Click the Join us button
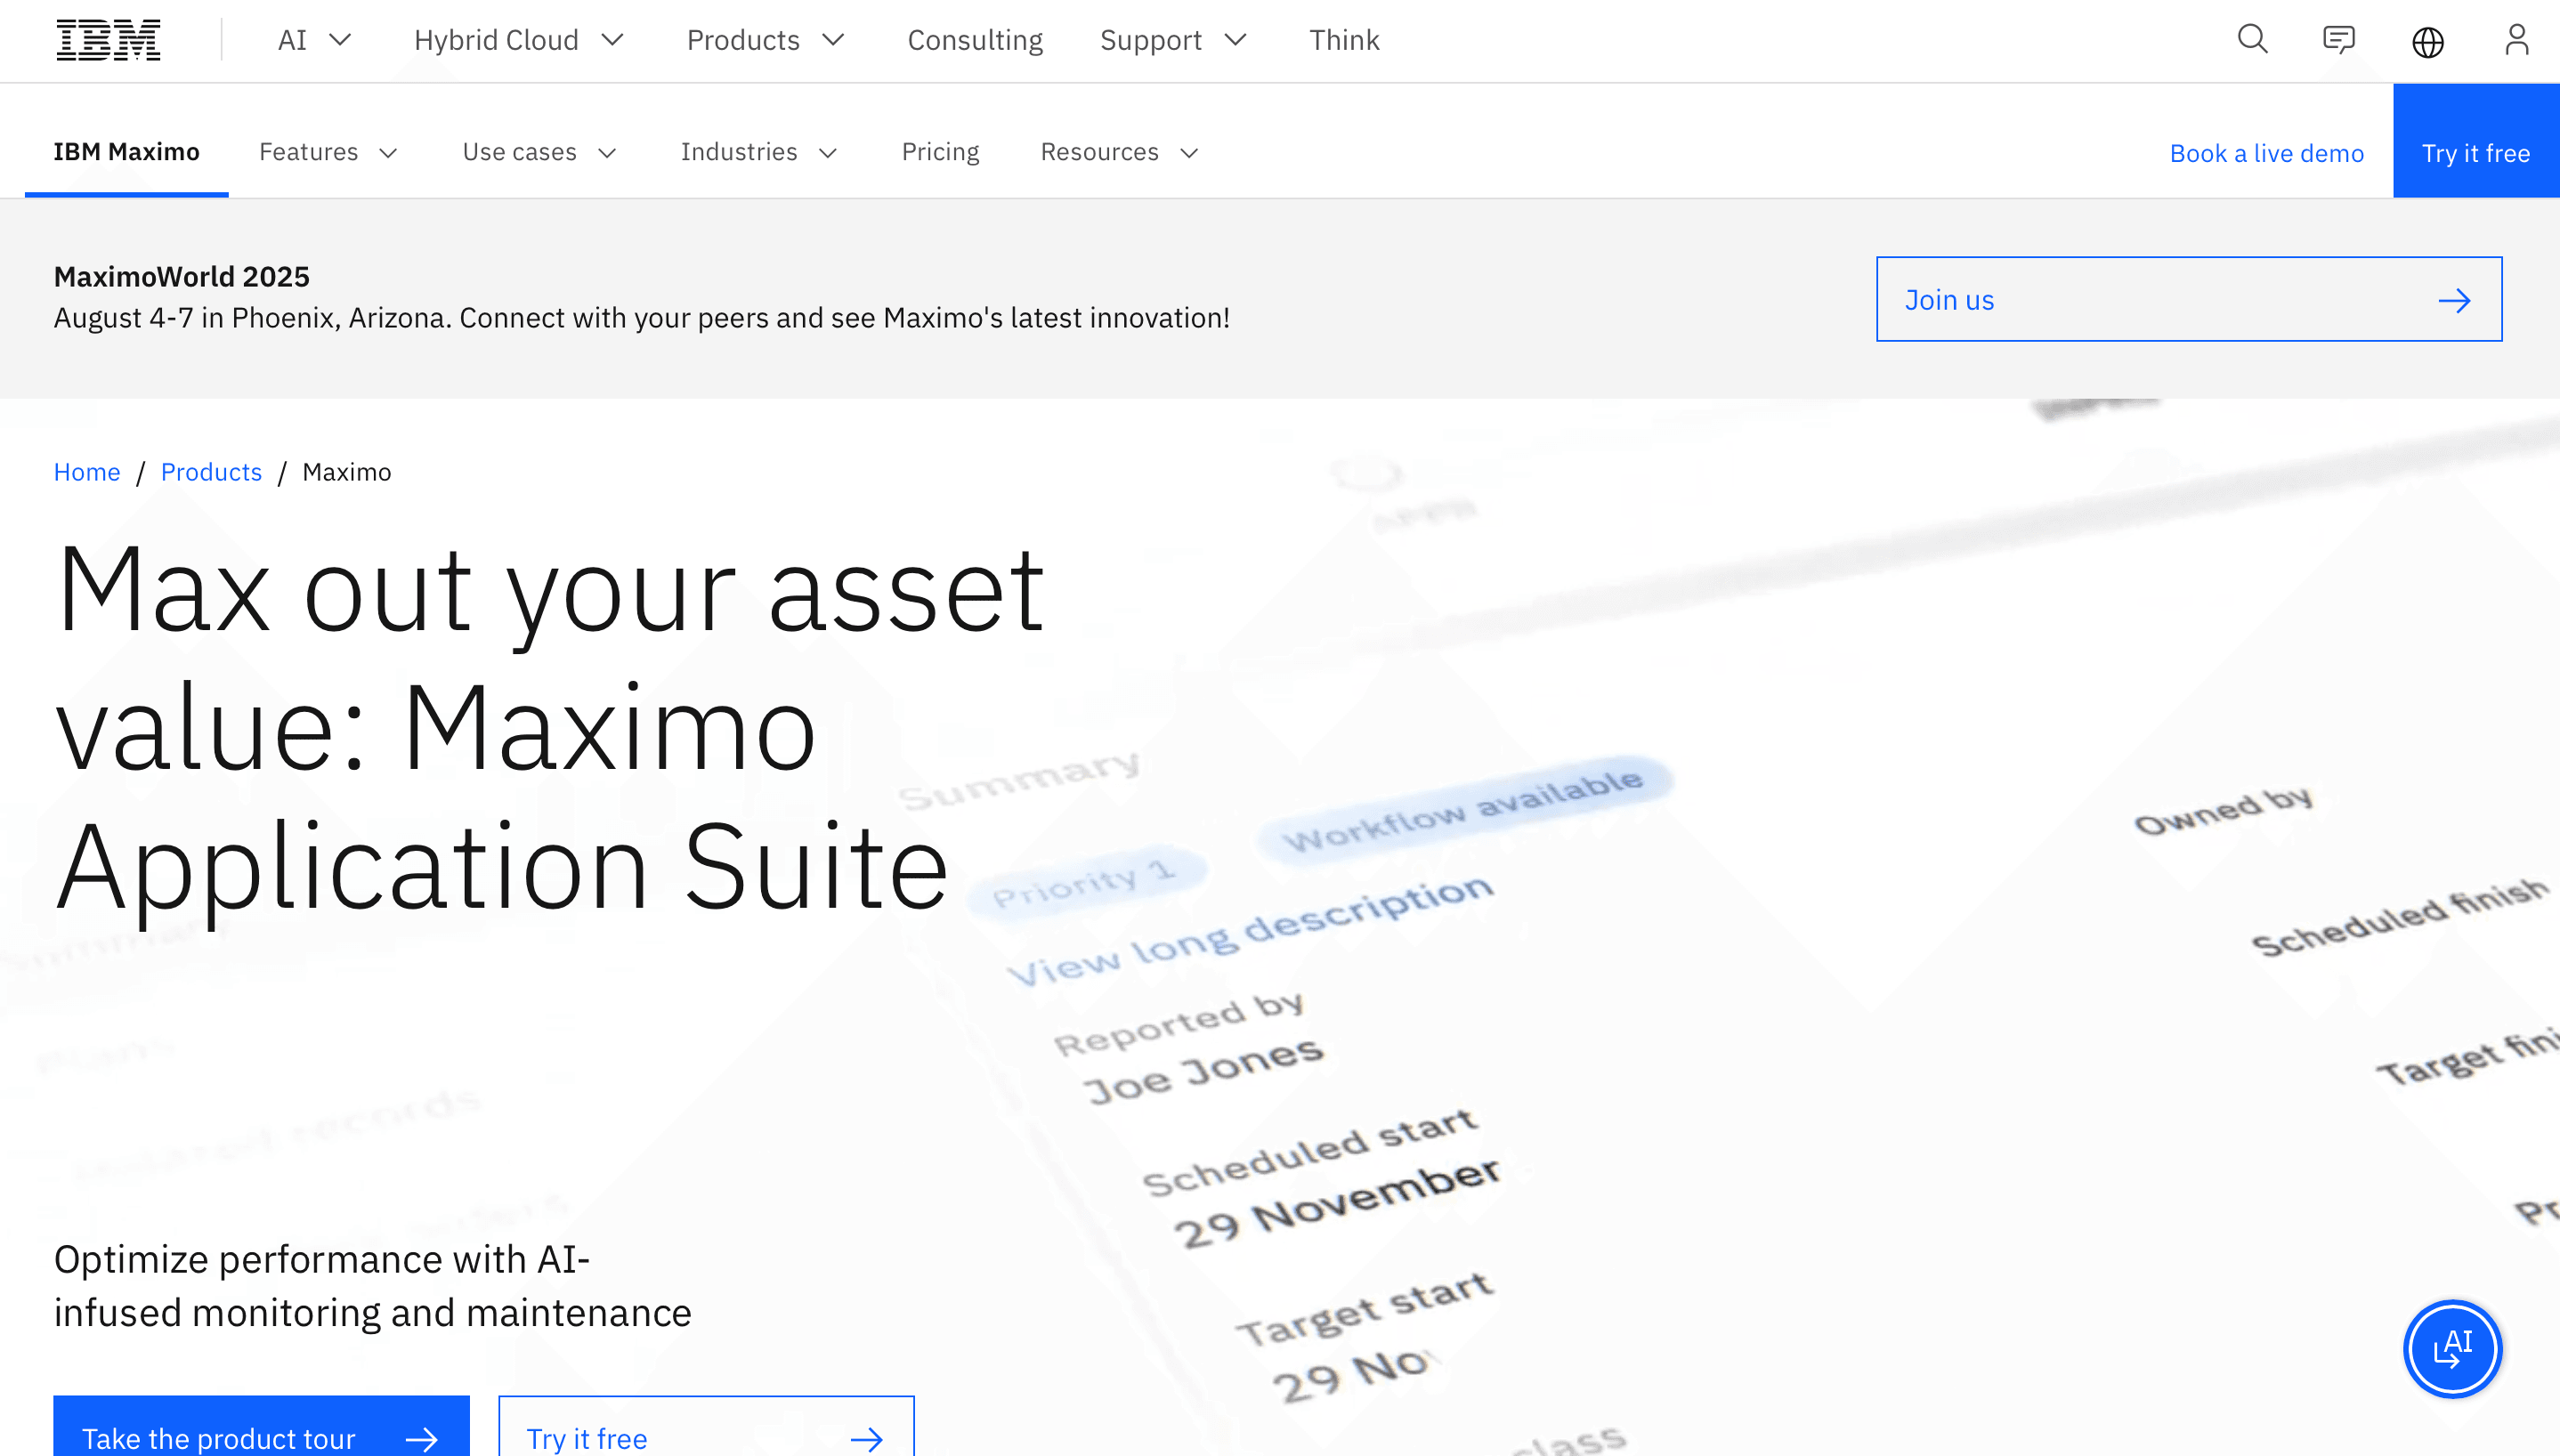Image resolution: width=2560 pixels, height=1456 pixels. point(2189,299)
